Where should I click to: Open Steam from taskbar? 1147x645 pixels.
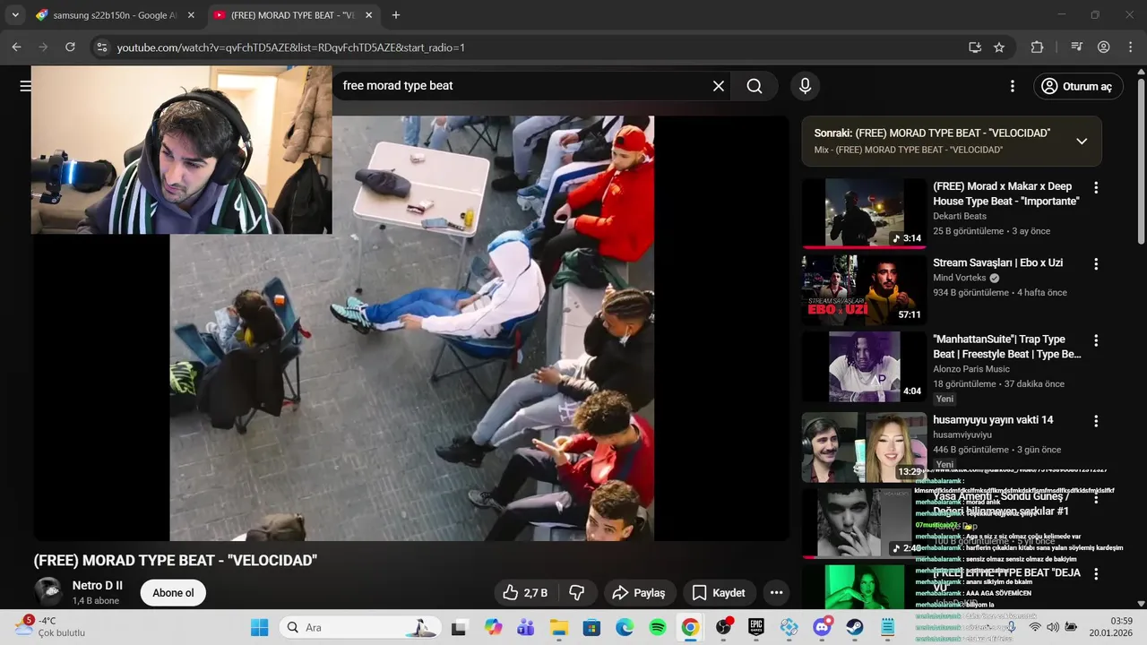(855, 627)
